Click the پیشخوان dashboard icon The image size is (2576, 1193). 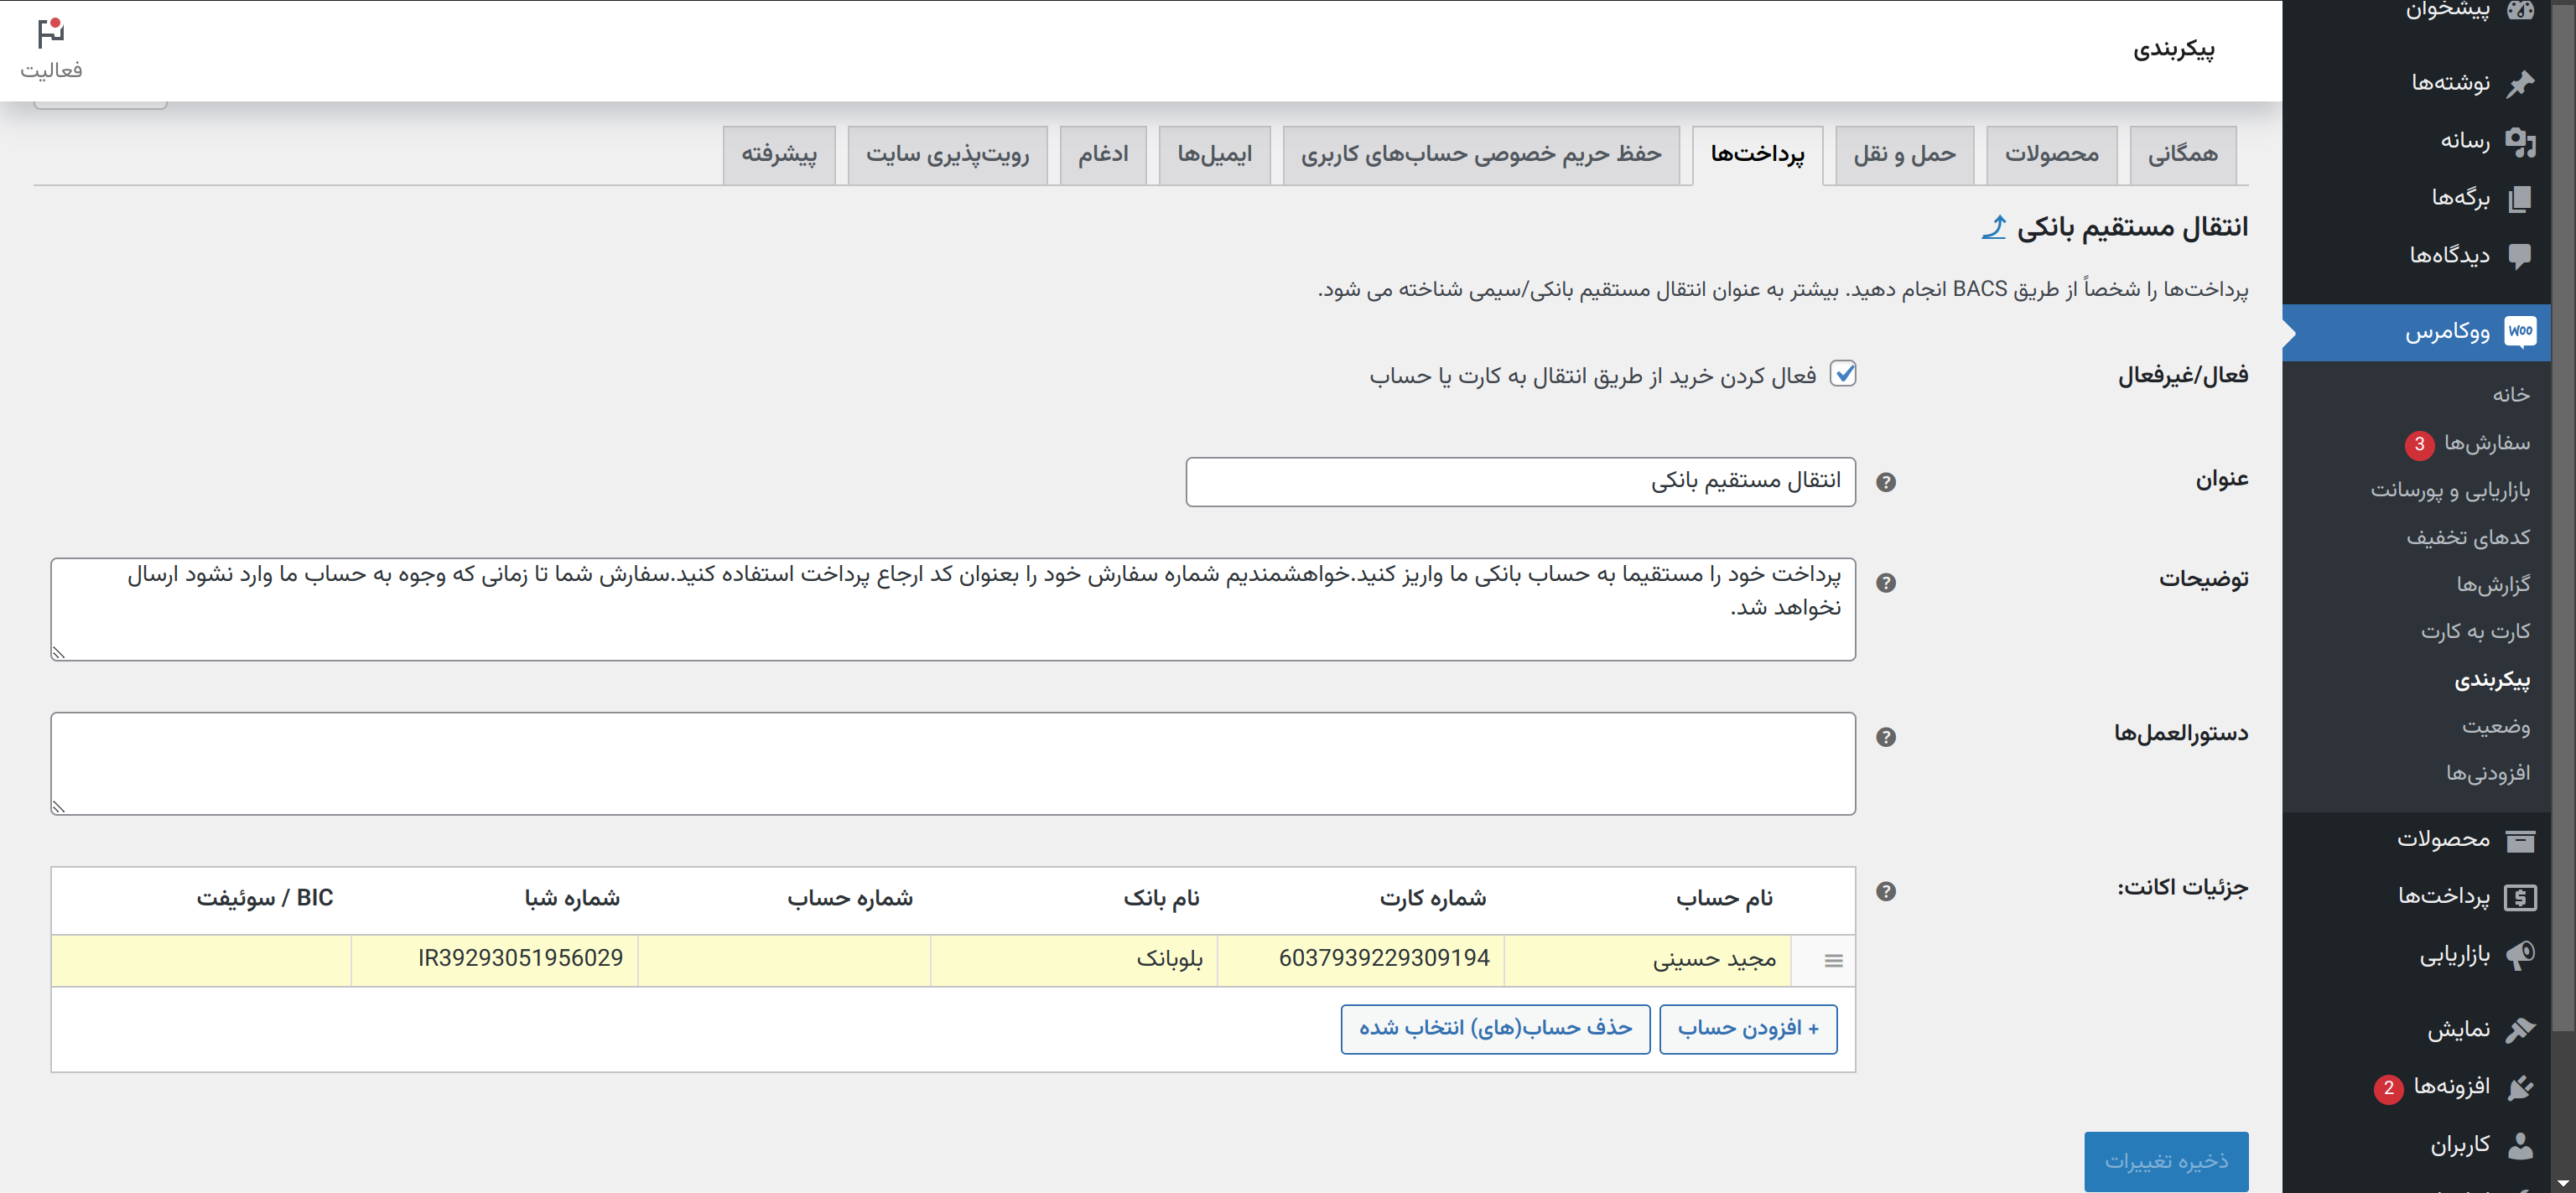2520,10
